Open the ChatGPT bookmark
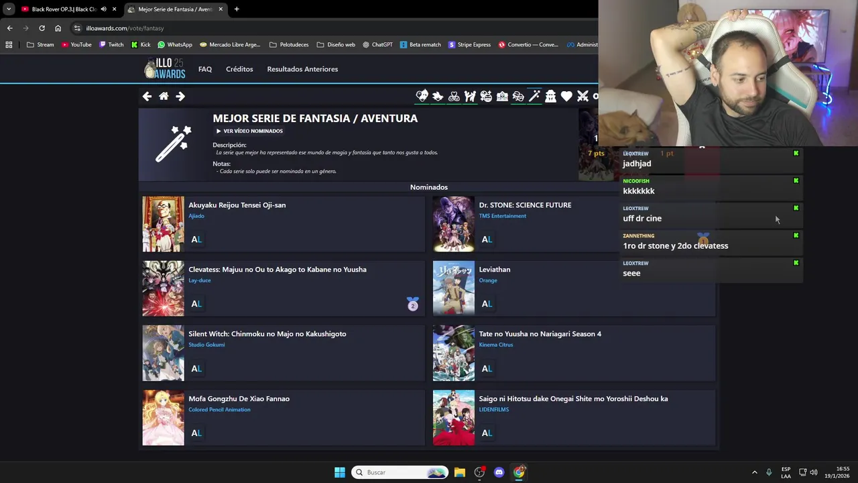 click(x=378, y=45)
